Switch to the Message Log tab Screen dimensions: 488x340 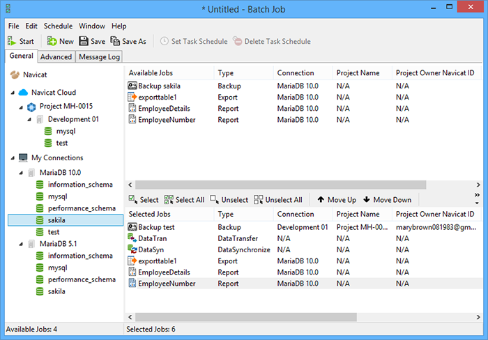pos(99,57)
